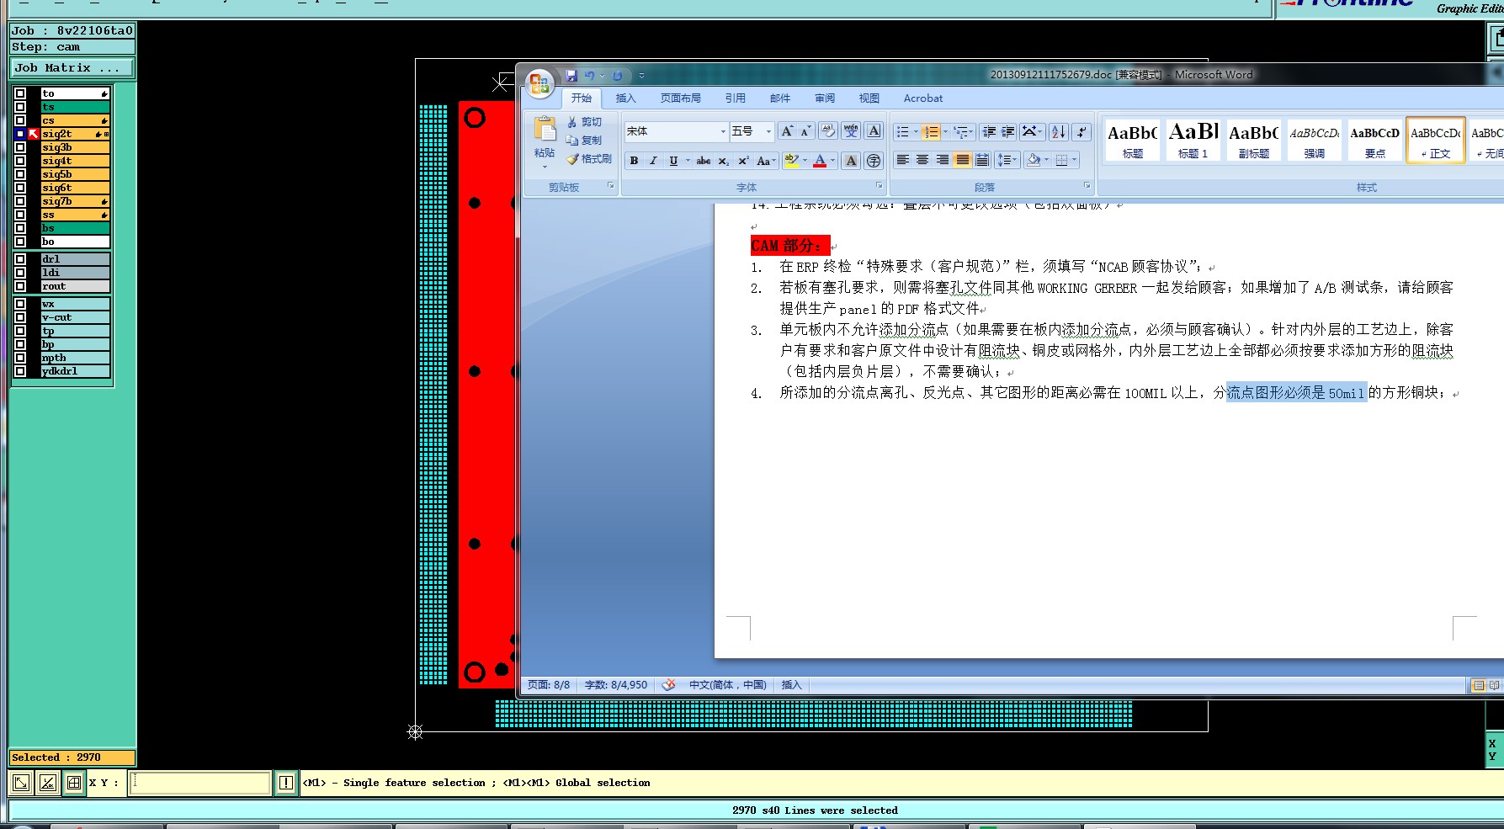The width and height of the screenshot is (1504, 829).
Task: Toggle checkbox for layer sig3b
Action: tap(20, 147)
